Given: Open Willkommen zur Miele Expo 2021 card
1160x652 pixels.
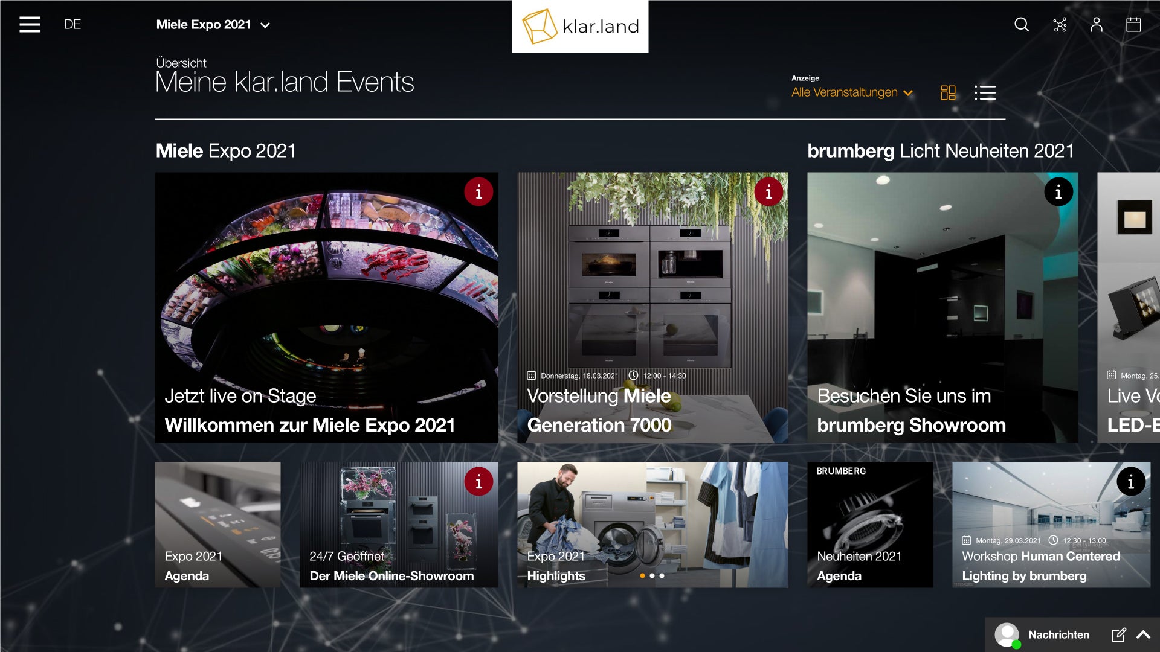Looking at the screenshot, I should (x=326, y=308).
